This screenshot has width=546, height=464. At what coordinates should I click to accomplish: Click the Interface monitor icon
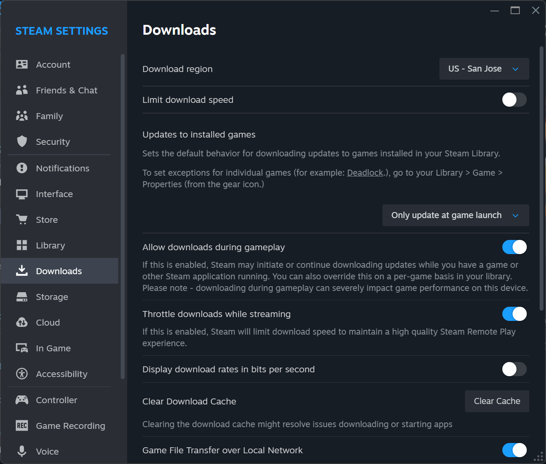point(22,194)
